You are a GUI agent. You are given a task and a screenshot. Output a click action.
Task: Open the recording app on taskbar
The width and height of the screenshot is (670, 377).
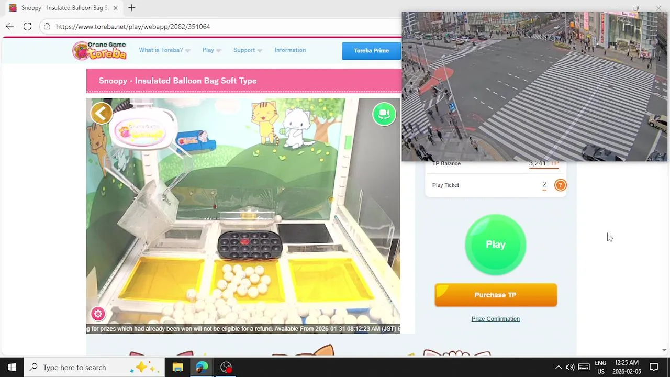[226, 367]
